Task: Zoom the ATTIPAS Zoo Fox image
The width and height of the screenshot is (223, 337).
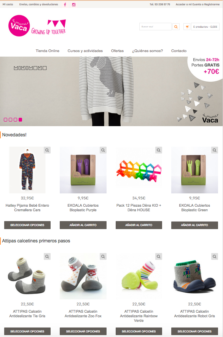Action: (103, 256)
